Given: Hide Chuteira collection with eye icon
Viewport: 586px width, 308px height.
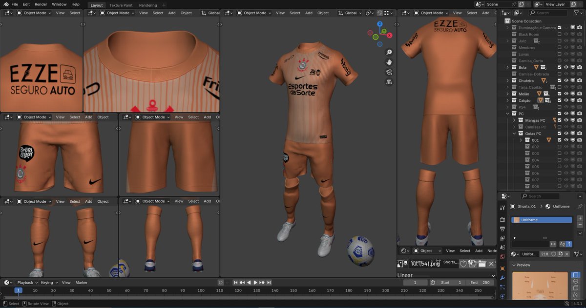Looking at the screenshot, I should point(566,80).
